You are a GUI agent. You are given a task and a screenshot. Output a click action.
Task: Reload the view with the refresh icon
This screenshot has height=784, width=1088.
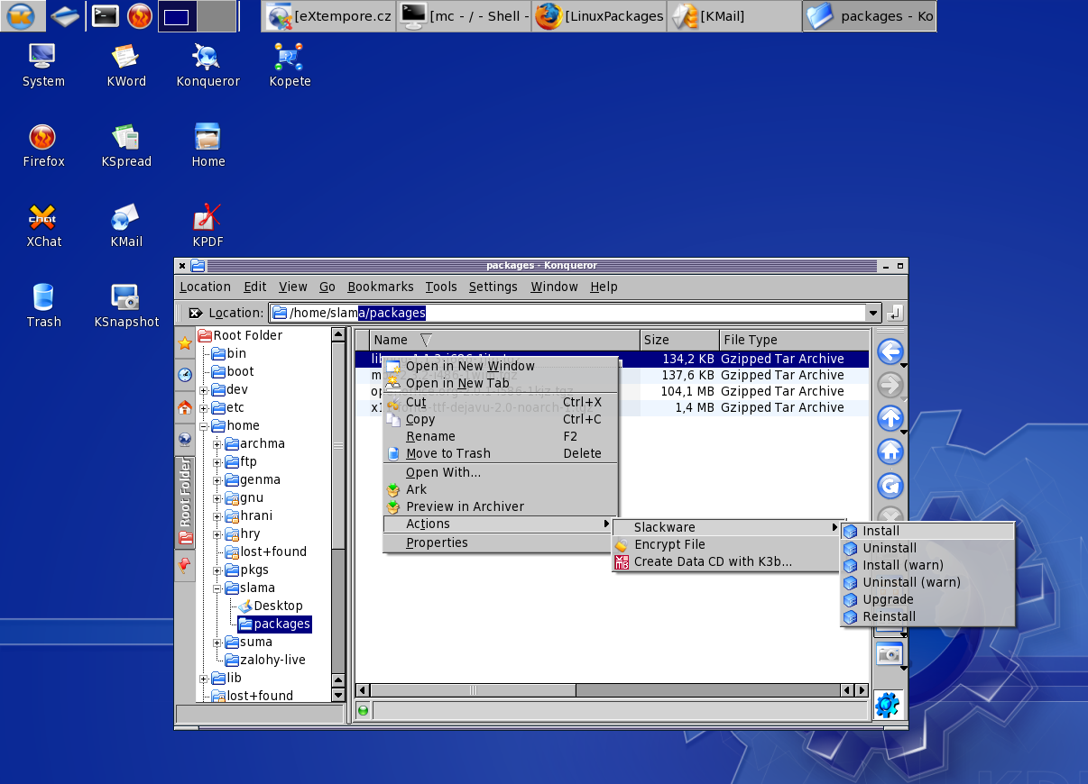[x=890, y=487]
